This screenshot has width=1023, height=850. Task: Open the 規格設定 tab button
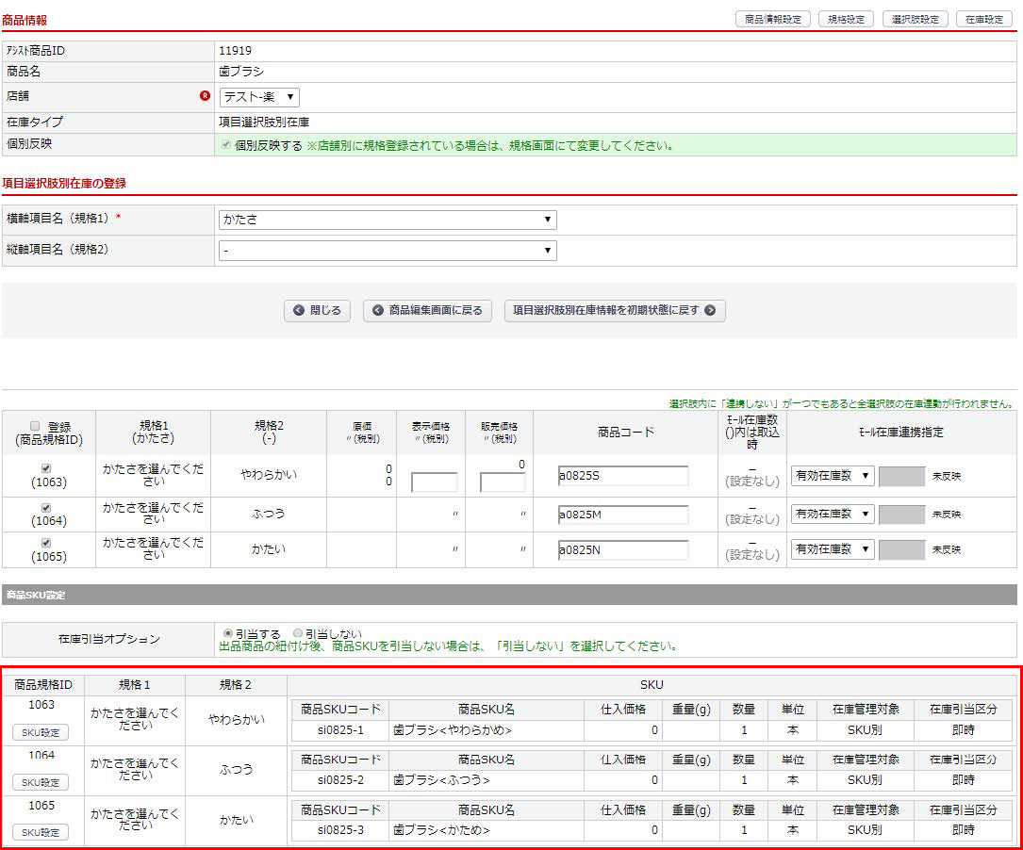click(846, 19)
